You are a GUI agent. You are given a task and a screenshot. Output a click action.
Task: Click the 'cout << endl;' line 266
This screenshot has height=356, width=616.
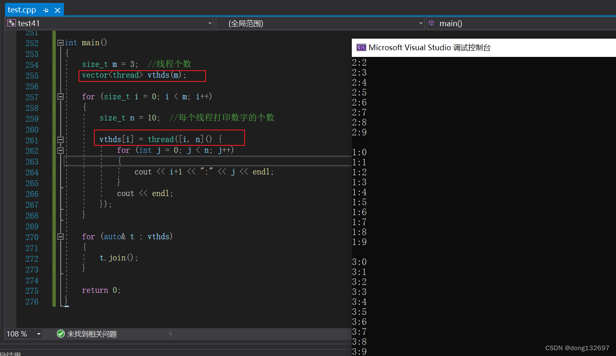(x=145, y=194)
